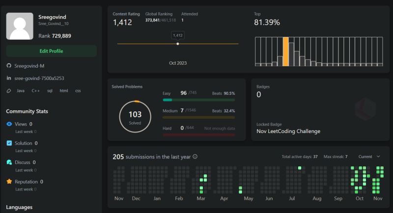This screenshot has height=213, width=393.
Task: Click the contest rating chart point
Action: [x=178, y=44]
